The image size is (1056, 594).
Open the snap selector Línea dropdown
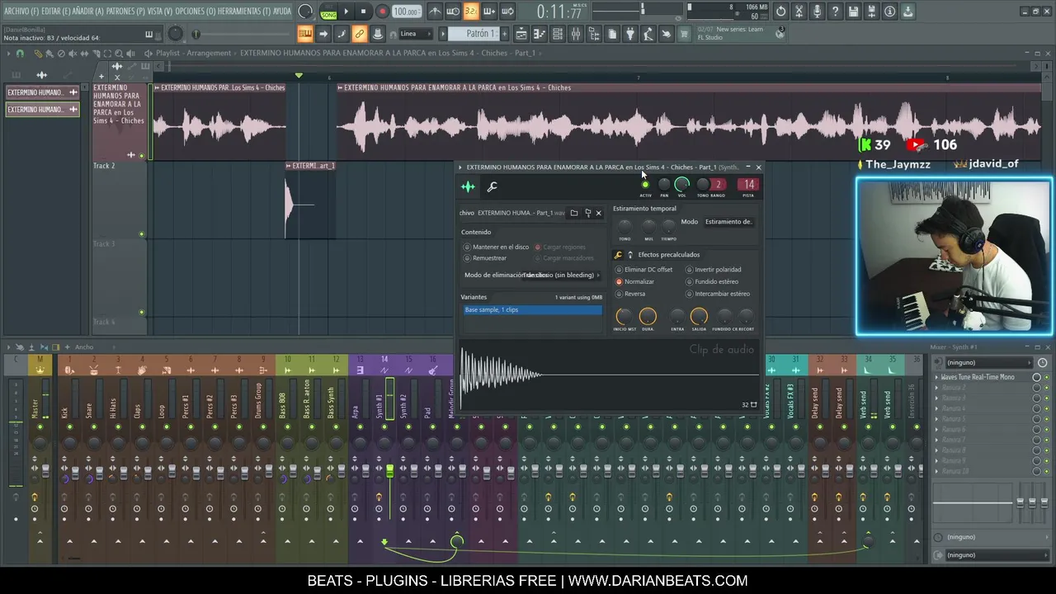pyautogui.click(x=417, y=34)
